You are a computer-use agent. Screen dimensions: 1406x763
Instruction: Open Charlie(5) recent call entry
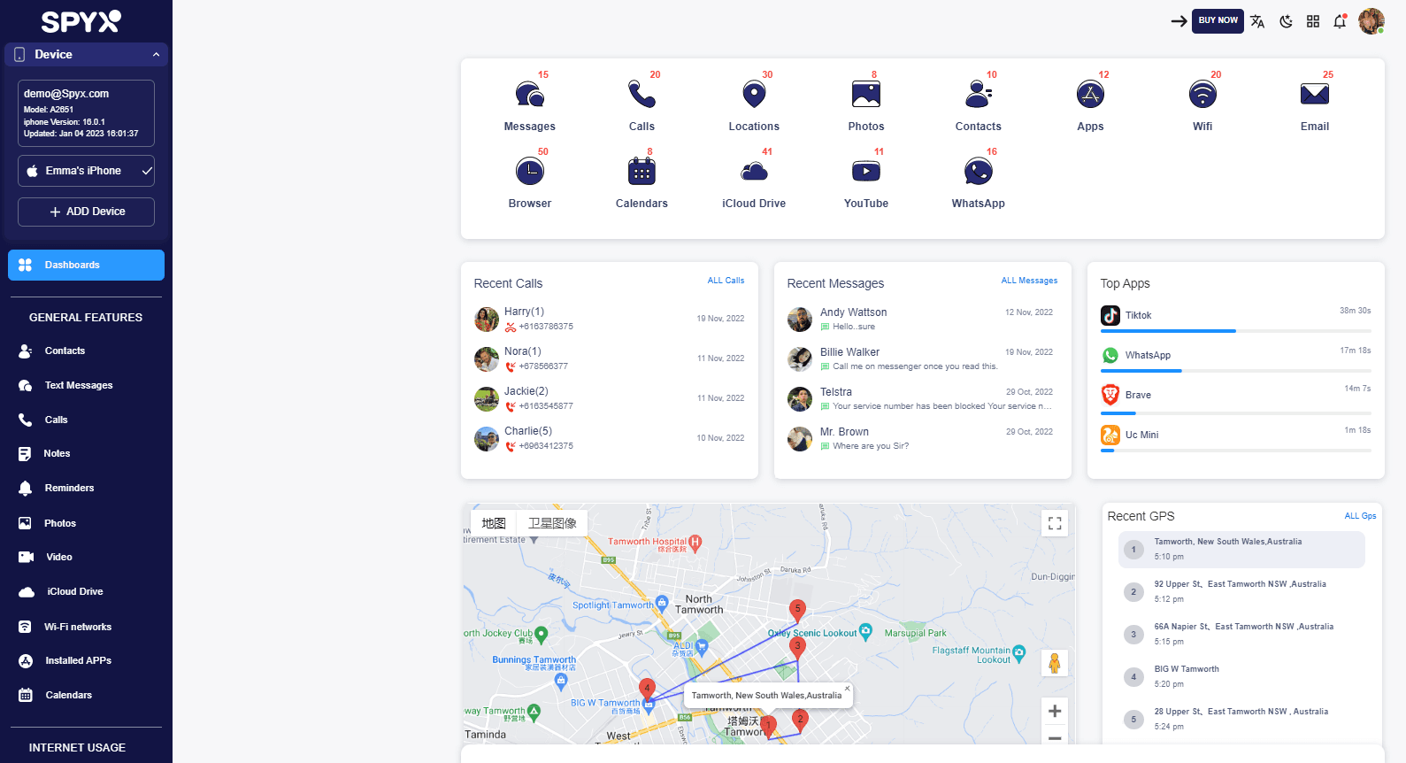tap(609, 438)
